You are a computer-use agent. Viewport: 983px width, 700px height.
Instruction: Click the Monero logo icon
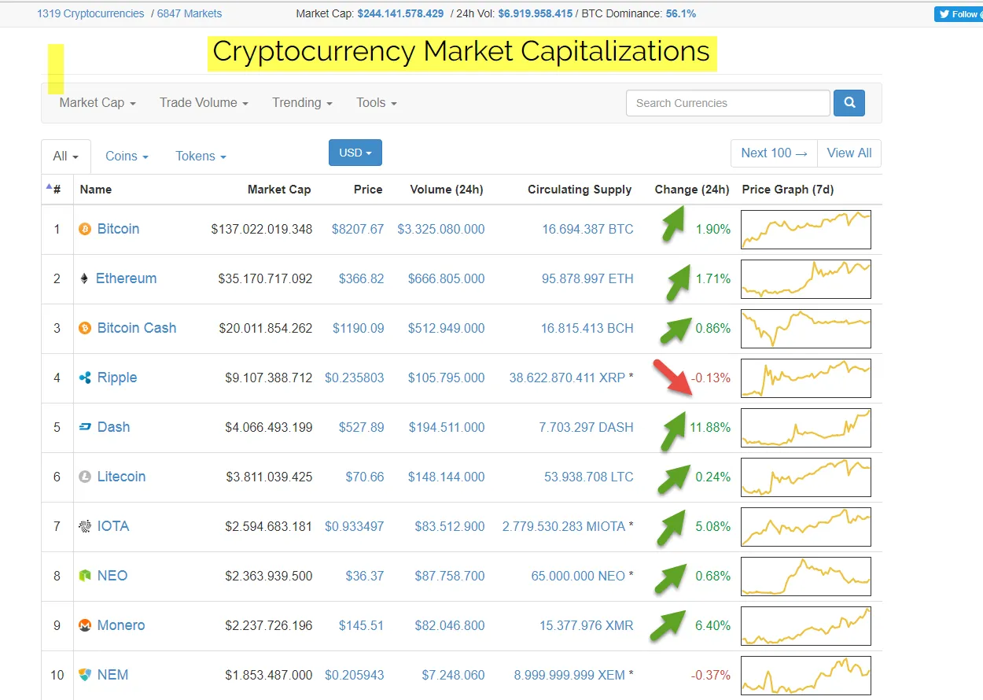click(85, 626)
